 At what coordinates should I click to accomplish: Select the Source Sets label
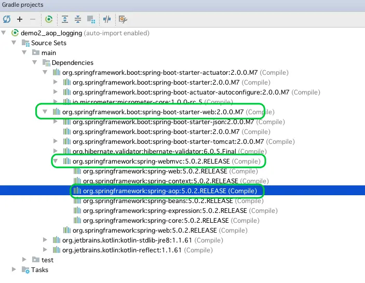[x=49, y=43]
